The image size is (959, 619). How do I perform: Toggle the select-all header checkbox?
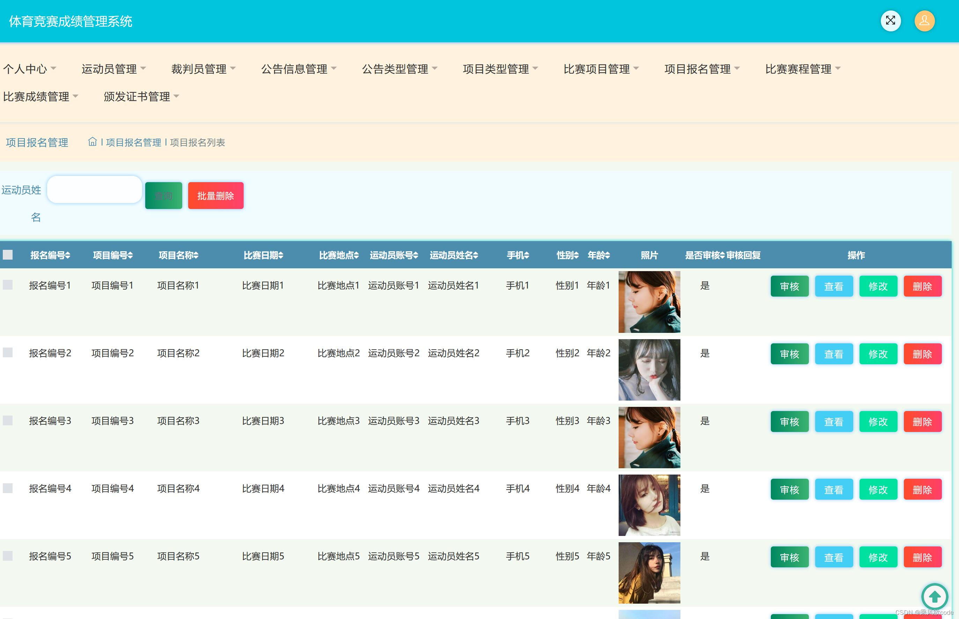[x=8, y=255]
